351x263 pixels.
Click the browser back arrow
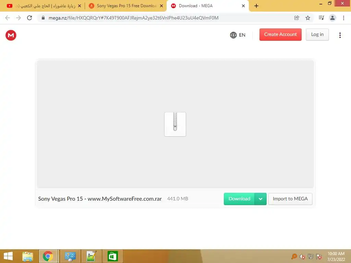pyautogui.click(x=8, y=18)
